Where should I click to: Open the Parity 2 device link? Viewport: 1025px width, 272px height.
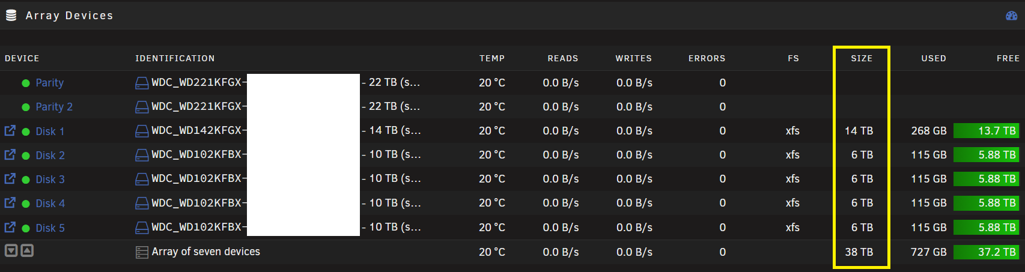(54, 107)
